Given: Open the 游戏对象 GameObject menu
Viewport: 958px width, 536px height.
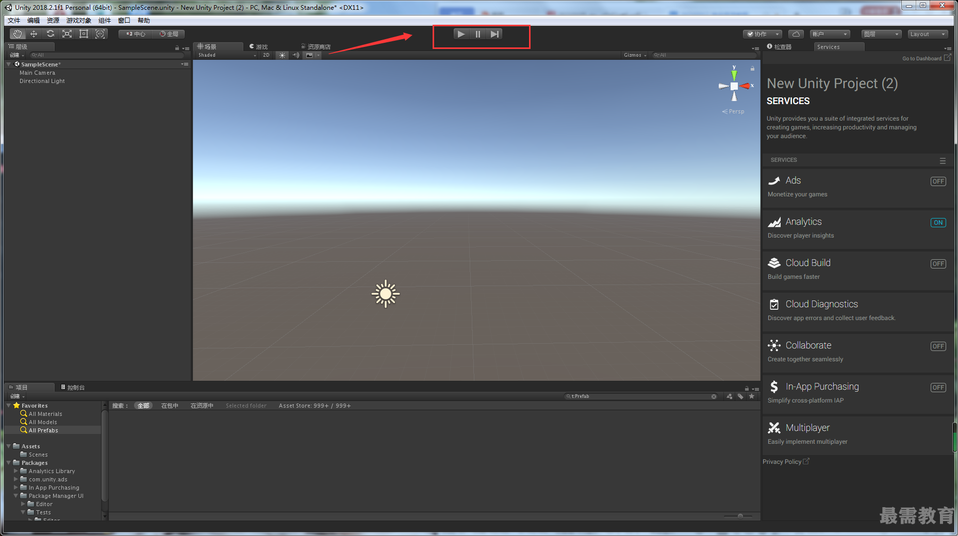Looking at the screenshot, I should coord(79,21).
